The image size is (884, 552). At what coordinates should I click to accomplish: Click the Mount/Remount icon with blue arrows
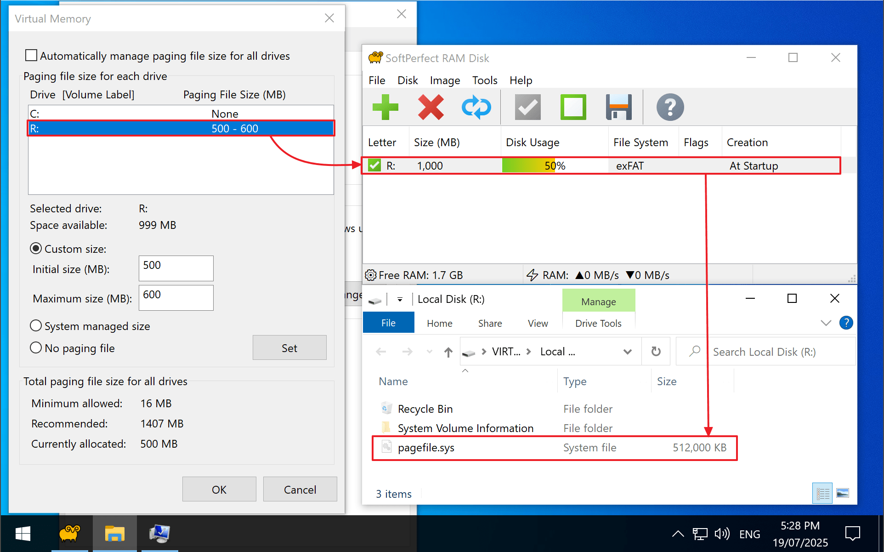click(476, 107)
